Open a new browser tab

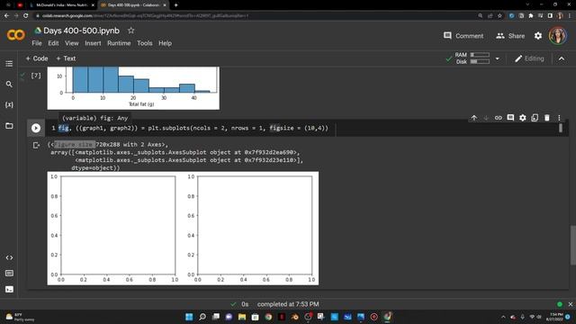click(x=176, y=5)
